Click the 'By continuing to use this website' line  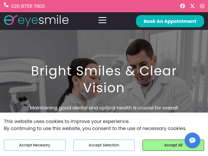[95, 128]
